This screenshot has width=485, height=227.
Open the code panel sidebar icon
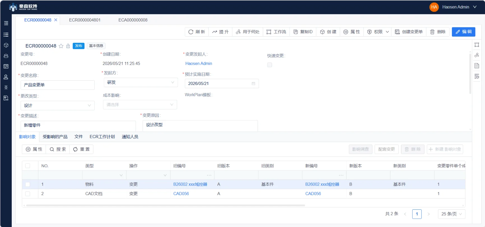6,67
